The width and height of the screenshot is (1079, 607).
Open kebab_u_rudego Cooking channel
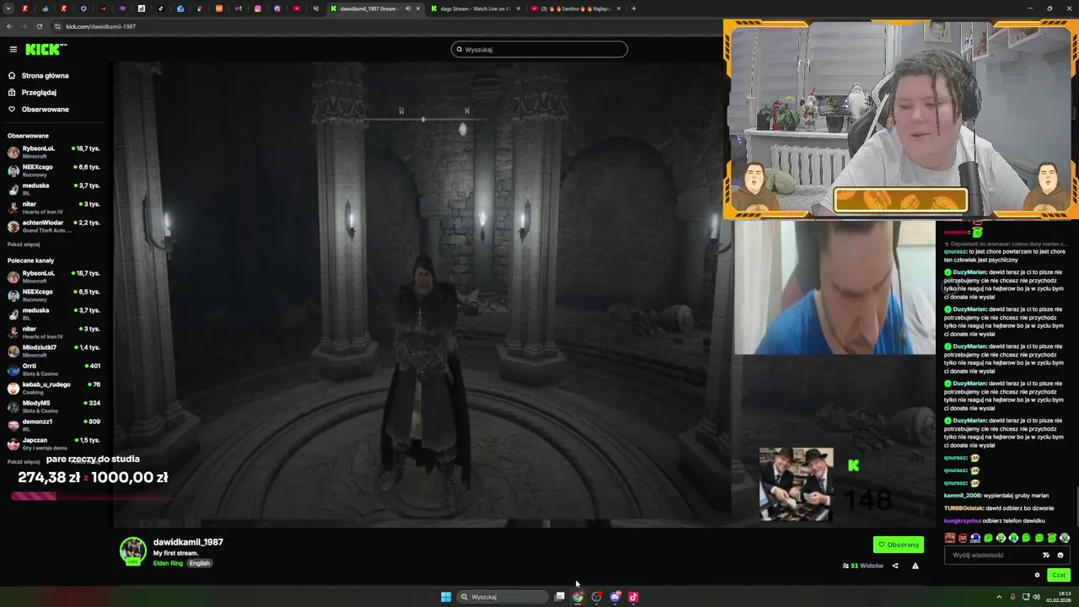pyautogui.click(x=54, y=388)
